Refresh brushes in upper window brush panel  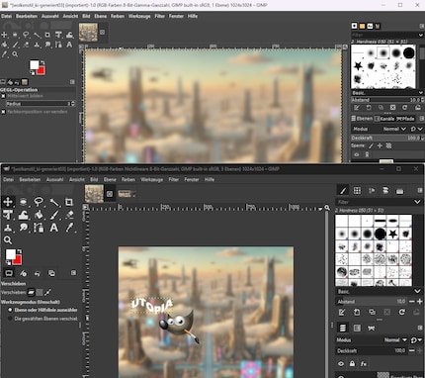tap(405, 108)
